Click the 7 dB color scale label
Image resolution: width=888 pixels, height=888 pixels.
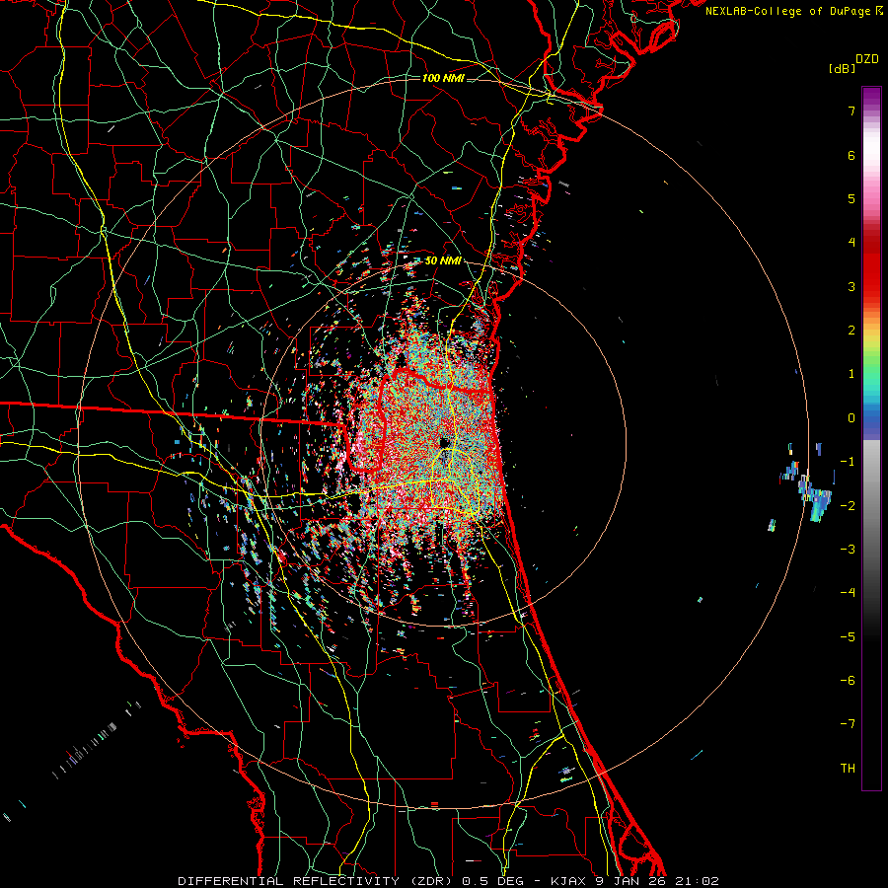(x=851, y=111)
